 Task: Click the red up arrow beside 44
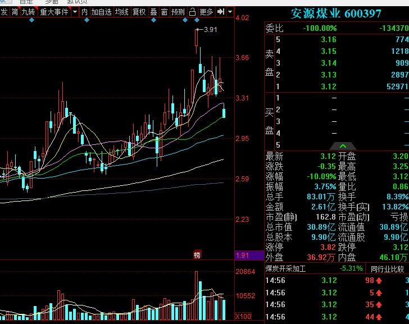click(379, 317)
